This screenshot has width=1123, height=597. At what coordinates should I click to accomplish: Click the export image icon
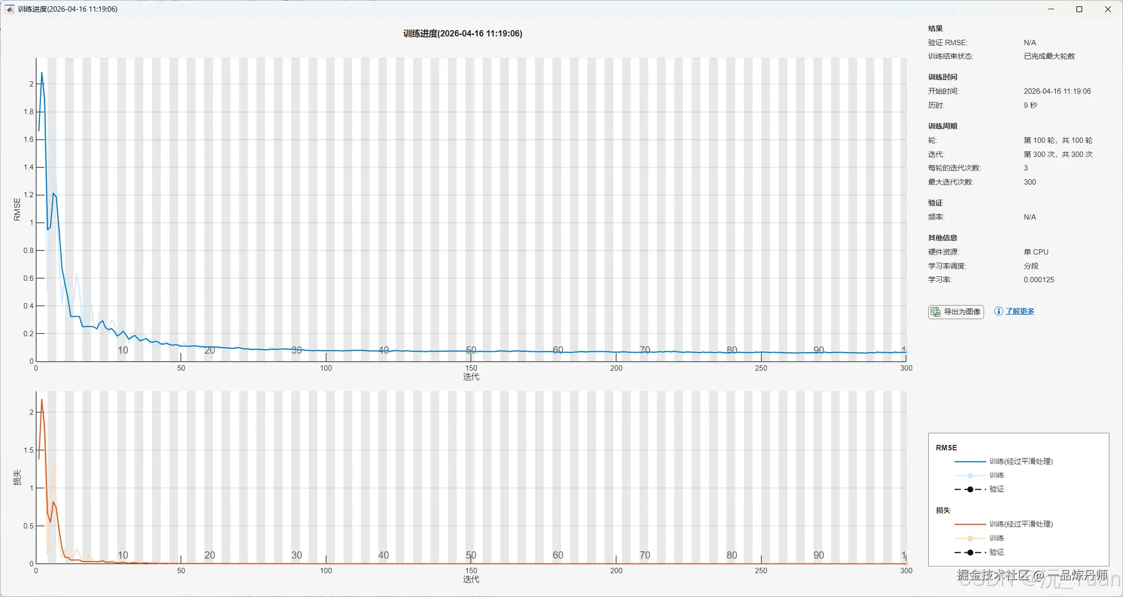[x=936, y=312]
